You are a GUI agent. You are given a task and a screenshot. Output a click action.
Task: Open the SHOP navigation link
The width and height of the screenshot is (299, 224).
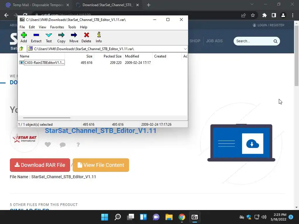tap(195, 41)
